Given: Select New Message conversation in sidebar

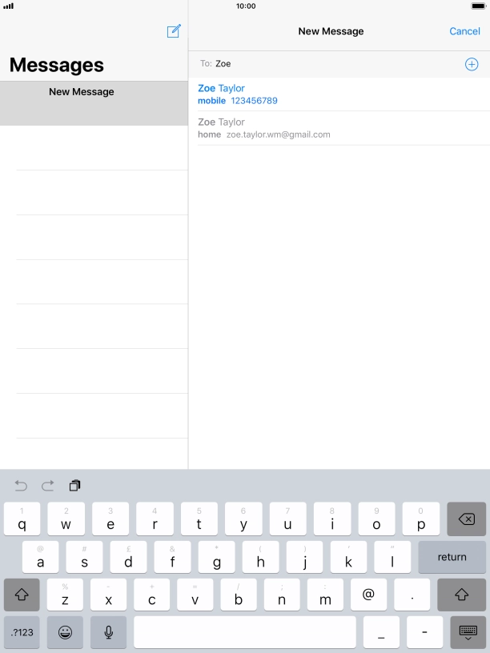Looking at the screenshot, I should (x=94, y=102).
